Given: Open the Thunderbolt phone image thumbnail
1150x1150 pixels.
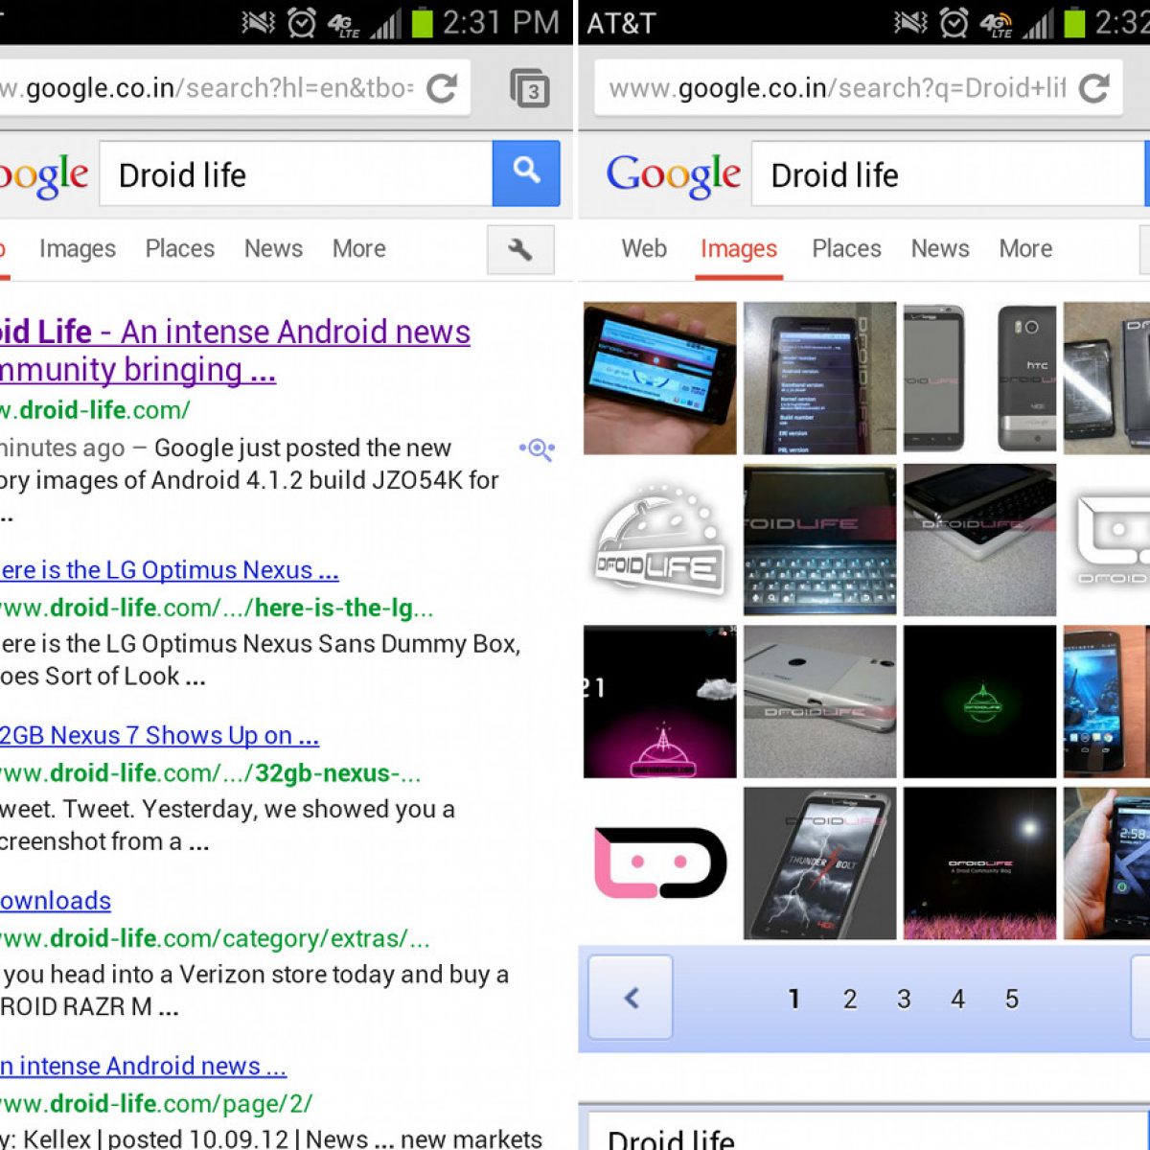Looking at the screenshot, I should click(x=819, y=863).
